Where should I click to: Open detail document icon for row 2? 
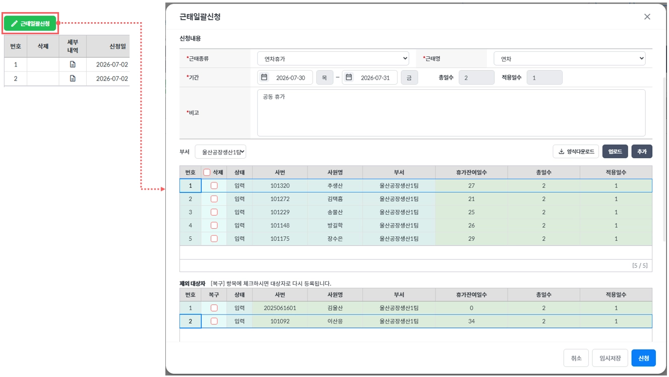tap(73, 79)
